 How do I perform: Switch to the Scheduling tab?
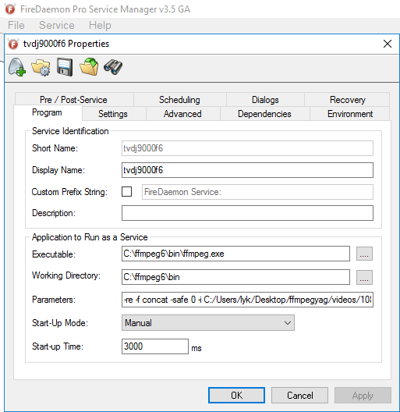[179, 100]
